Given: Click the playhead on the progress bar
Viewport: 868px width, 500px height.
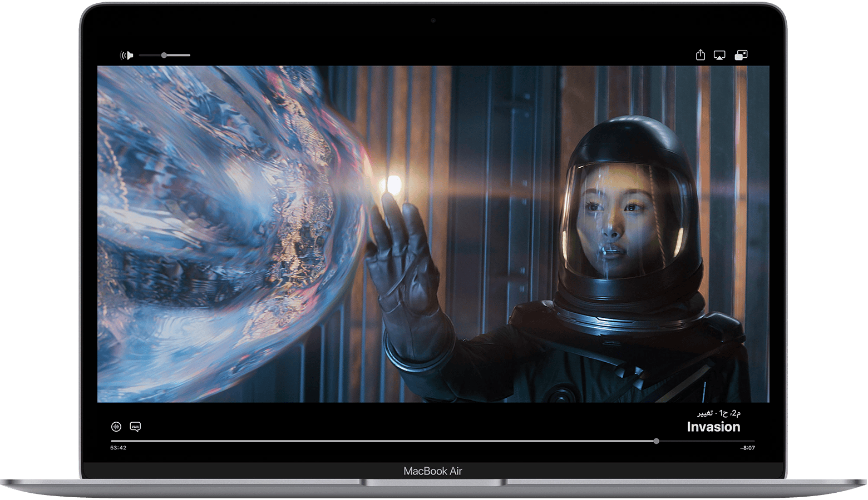Looking at the screenshot, I should pyautogui.click(x=657, y=442).
